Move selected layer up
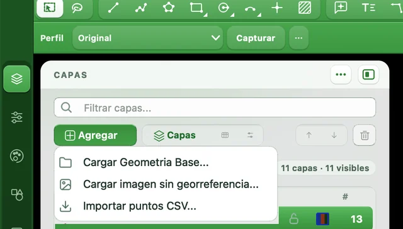Viewport: 403px width, 229px height. point(309,135)
